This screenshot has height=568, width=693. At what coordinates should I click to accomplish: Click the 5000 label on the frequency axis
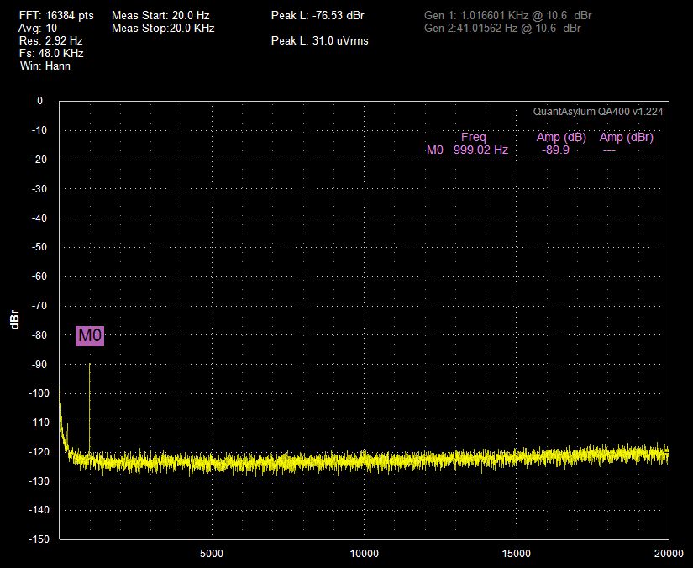tap(212, 554)
